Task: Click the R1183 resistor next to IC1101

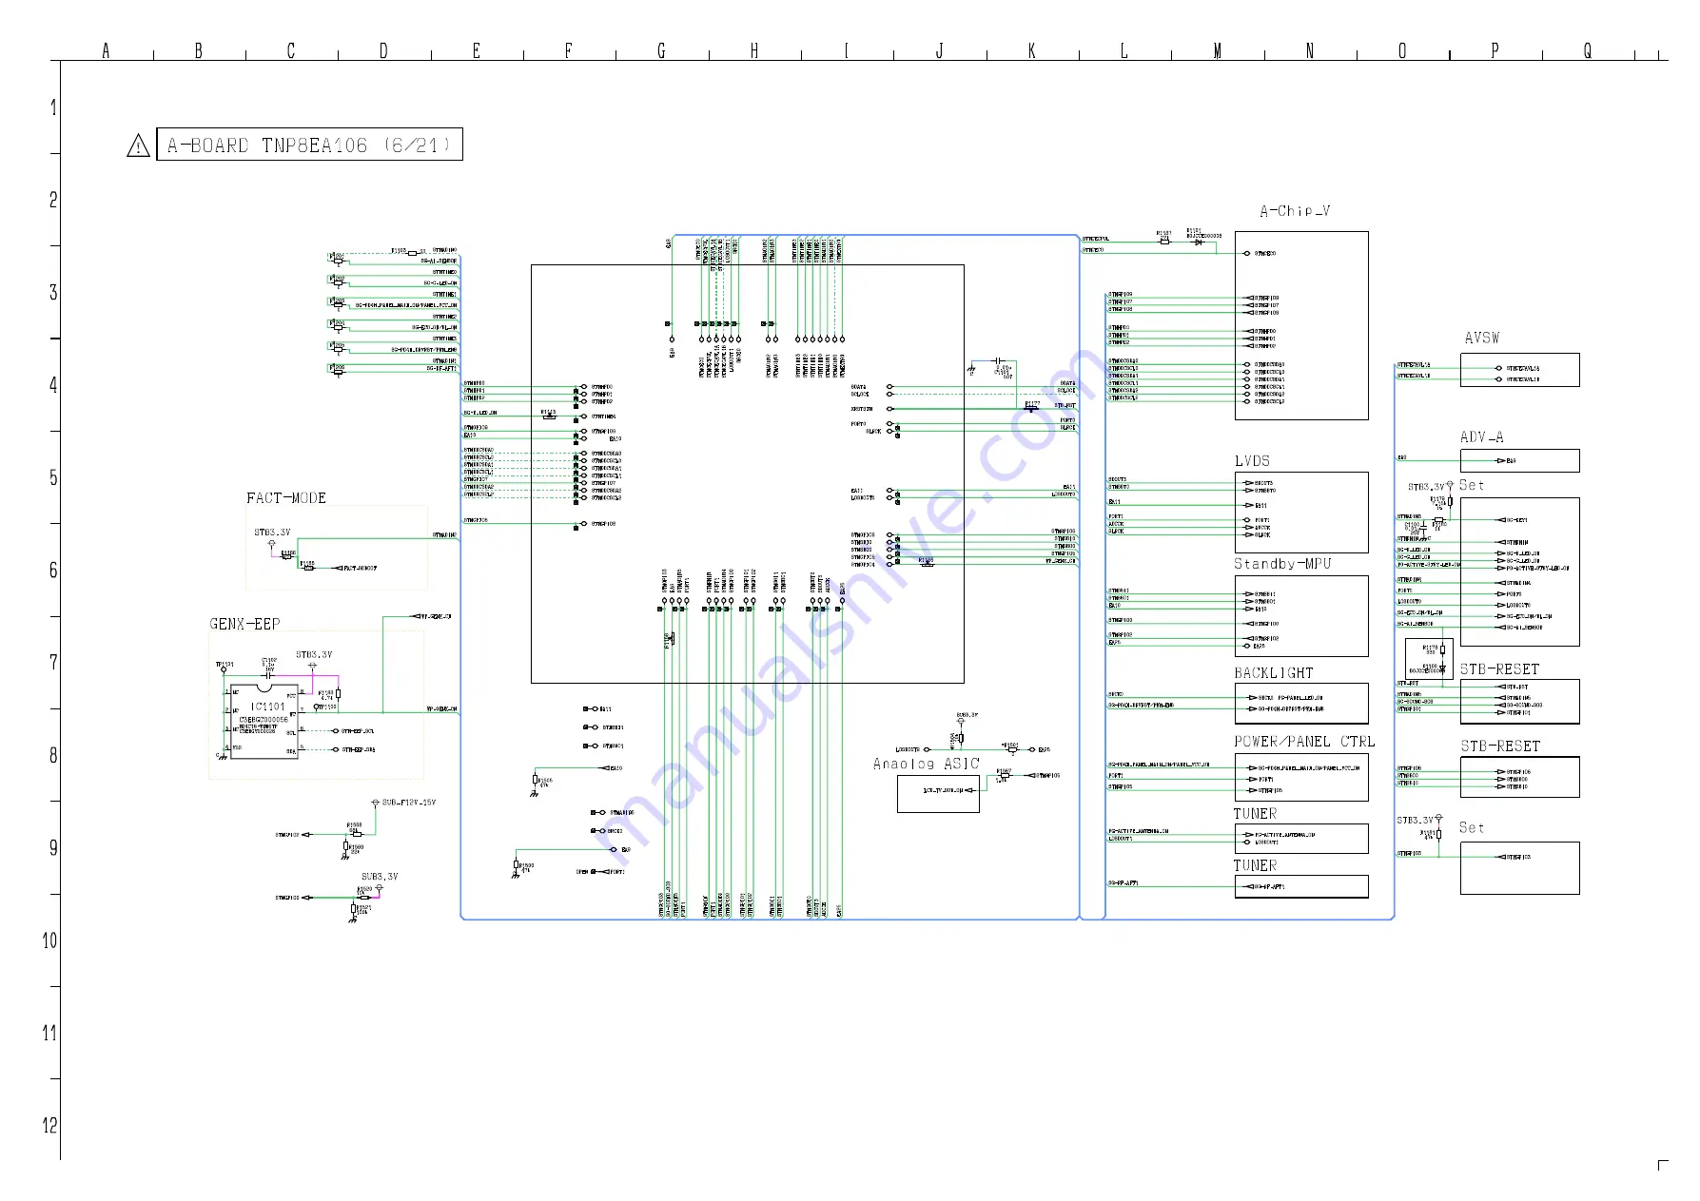Action: tap(339, 694)
